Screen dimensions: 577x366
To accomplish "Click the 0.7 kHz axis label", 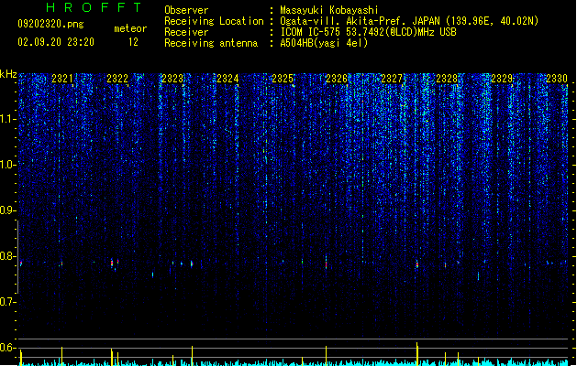I will click(x=7, y=302).
